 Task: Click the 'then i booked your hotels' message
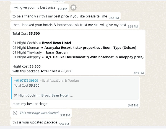(75, 25)
